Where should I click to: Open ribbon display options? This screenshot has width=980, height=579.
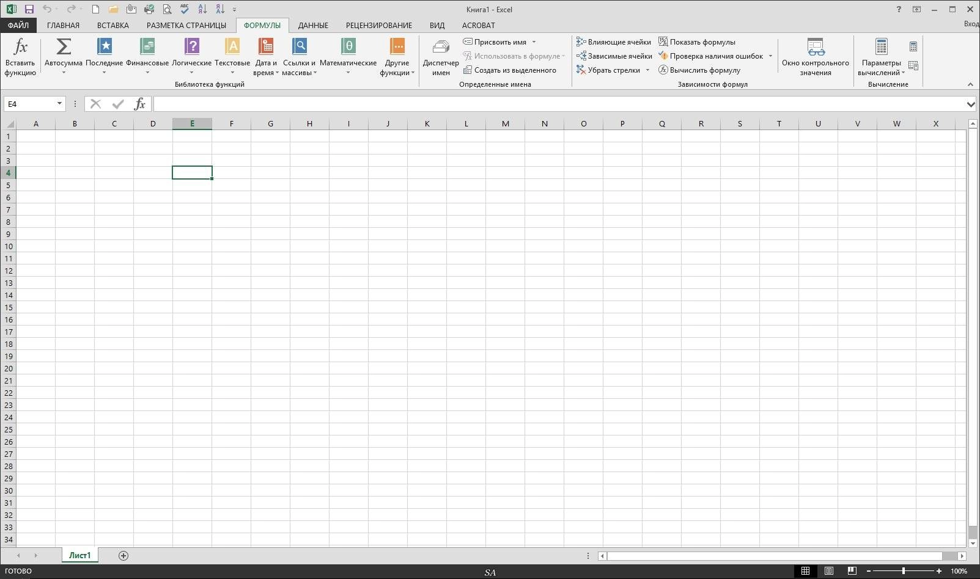916,9
